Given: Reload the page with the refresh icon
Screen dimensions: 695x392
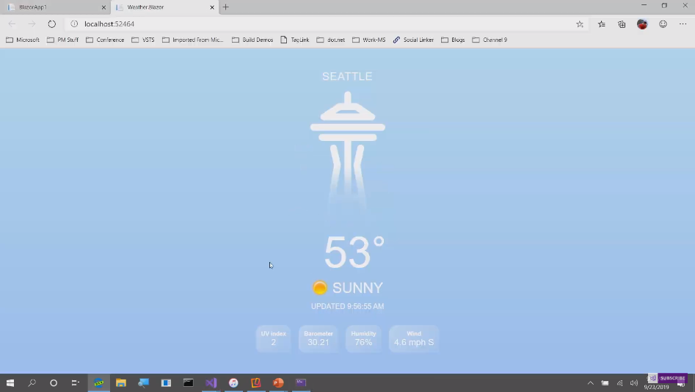Looking at the screenshot, I should coord(51,24).
